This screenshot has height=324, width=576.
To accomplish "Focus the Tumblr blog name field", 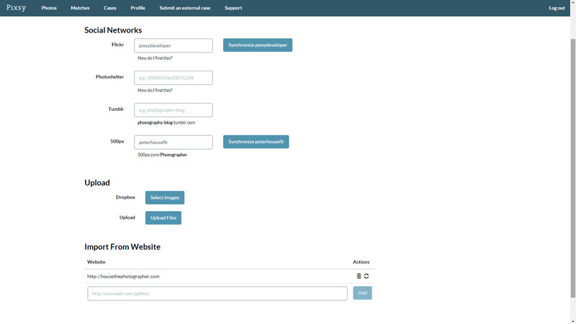I will [174, 110].
